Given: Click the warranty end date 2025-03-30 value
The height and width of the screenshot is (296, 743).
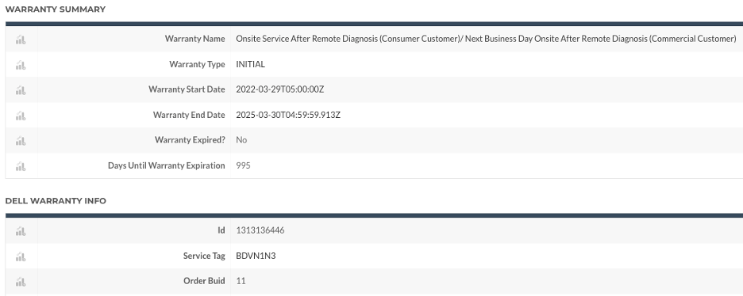Looking at the screenshot, I should [x=288, y=115].
